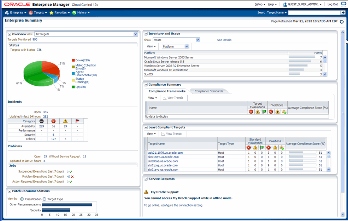Click the Search Target Name input field
Viewport: 348px width, 221px height.
[314, 13]
